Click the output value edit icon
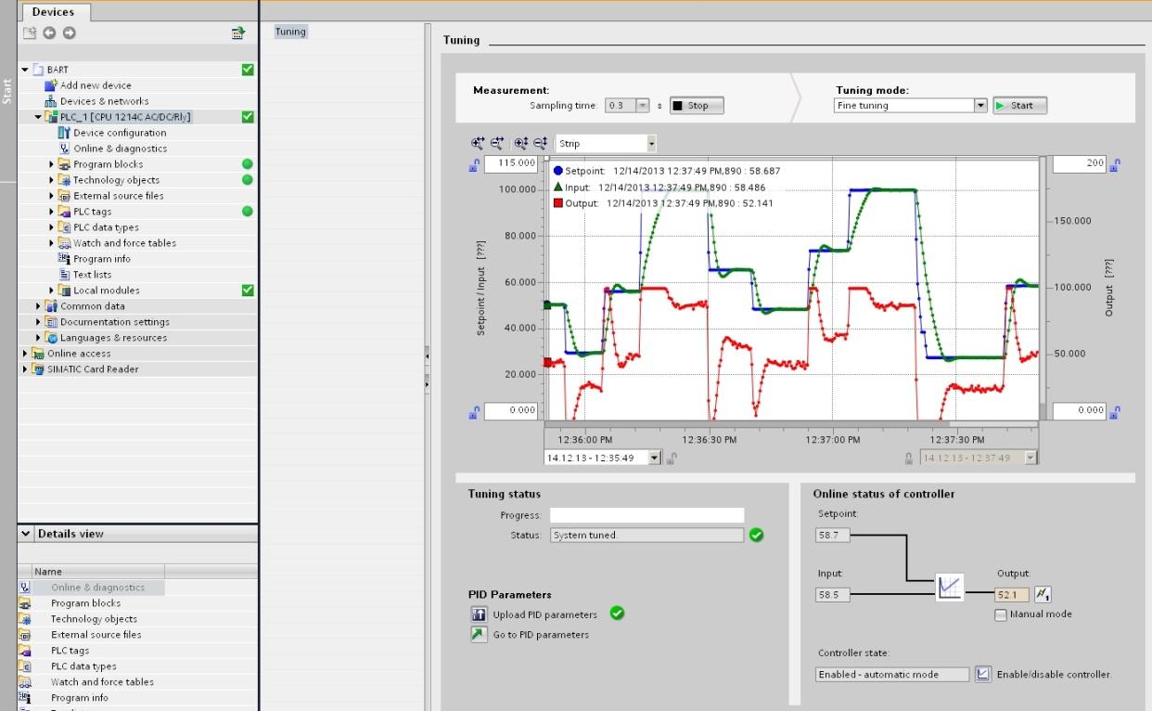Screen dimensions: 1152x711 pyautogui.click(x=1043, y=595)
